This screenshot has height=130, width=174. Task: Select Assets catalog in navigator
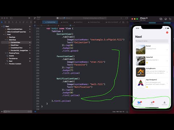11,56
